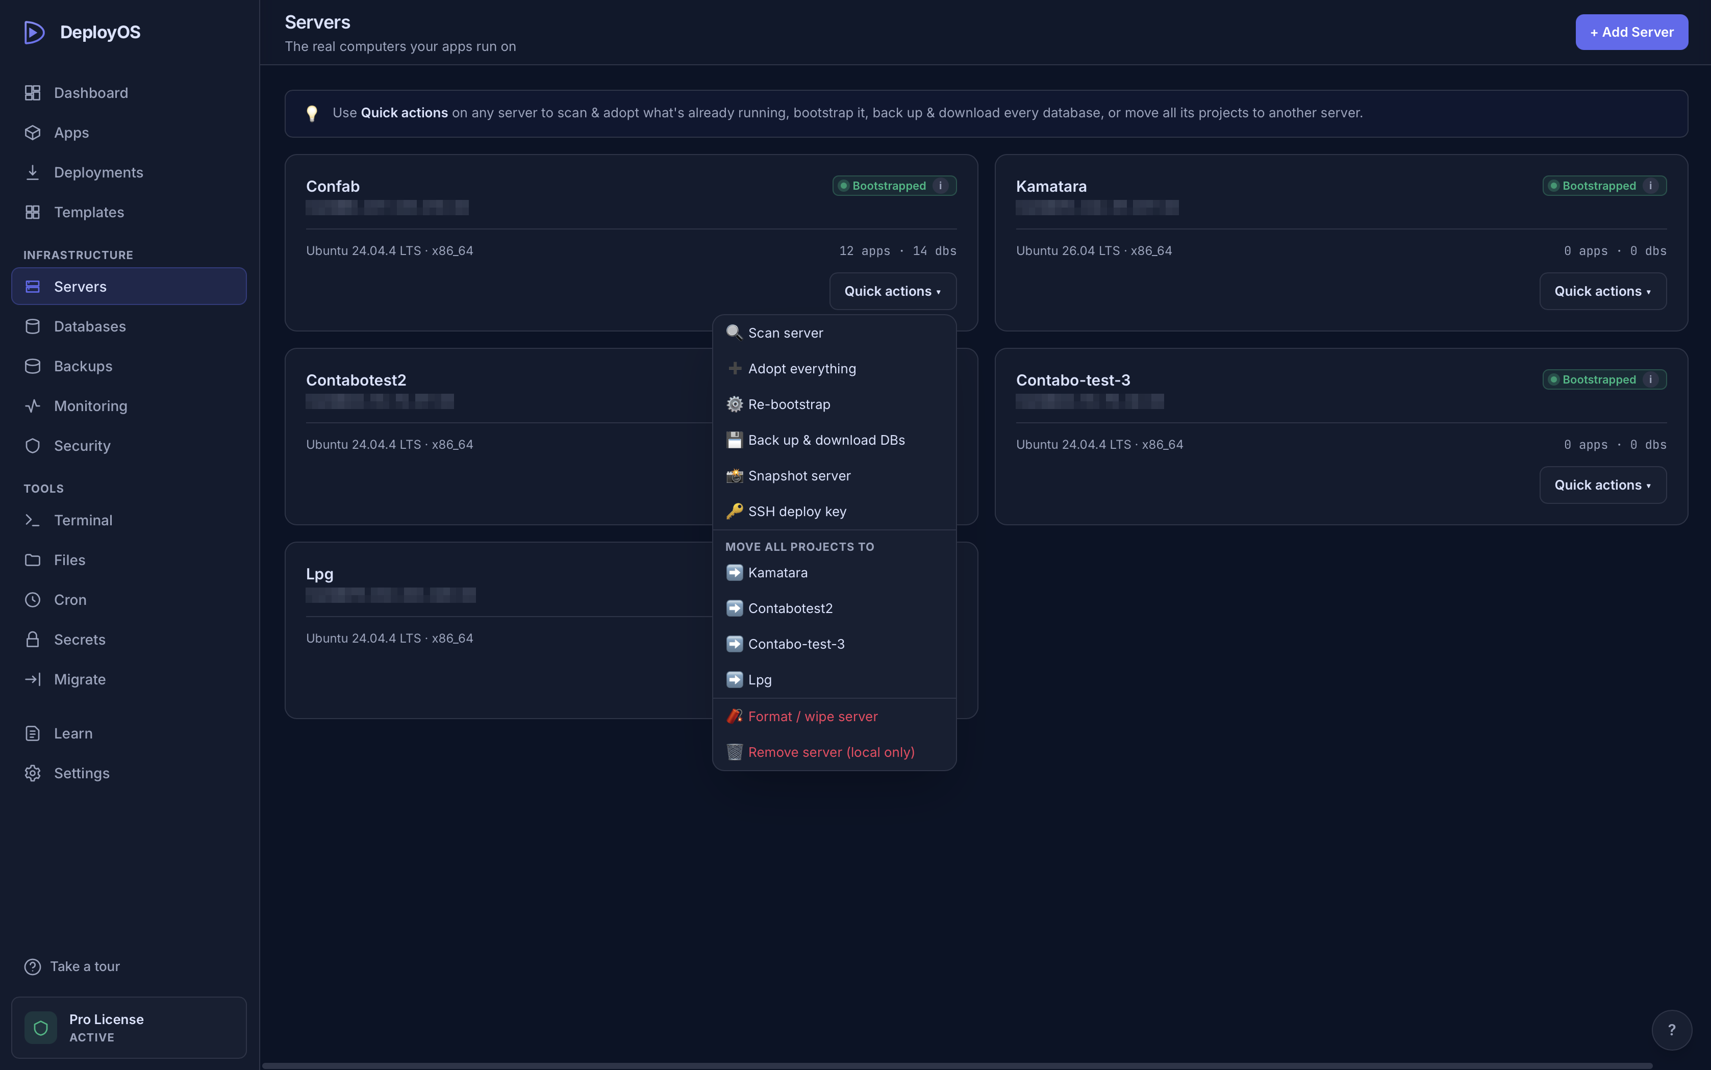The width and height of the screenshot is (1711, 1070).
Task: Open Kamatara's Quick actions dropdown
Action: click(1603, 291)
